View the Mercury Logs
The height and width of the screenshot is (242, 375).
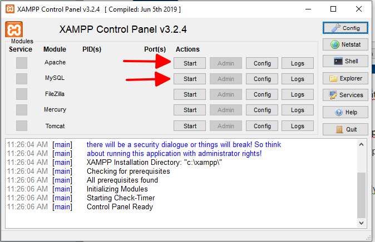(298, 110)
